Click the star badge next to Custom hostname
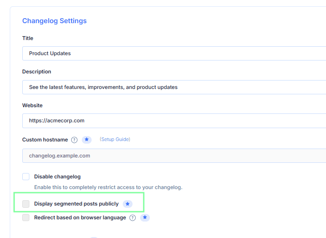The width and height of the screenshot is (326, 238). (x=87, y=140)
